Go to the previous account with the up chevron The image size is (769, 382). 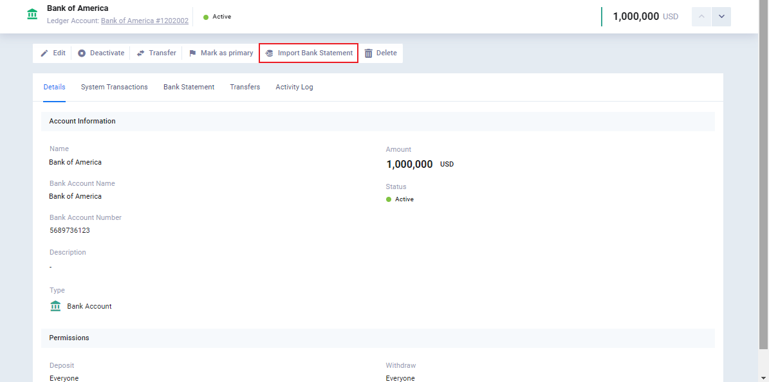pos(701,17)
